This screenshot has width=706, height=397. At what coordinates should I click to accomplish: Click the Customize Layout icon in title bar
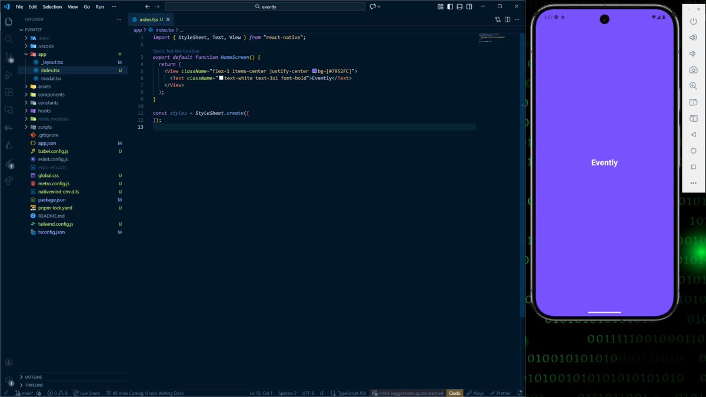[440, 6]
